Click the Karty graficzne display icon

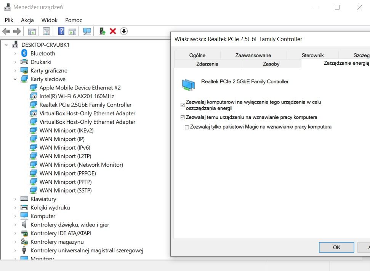click(24, 70)
